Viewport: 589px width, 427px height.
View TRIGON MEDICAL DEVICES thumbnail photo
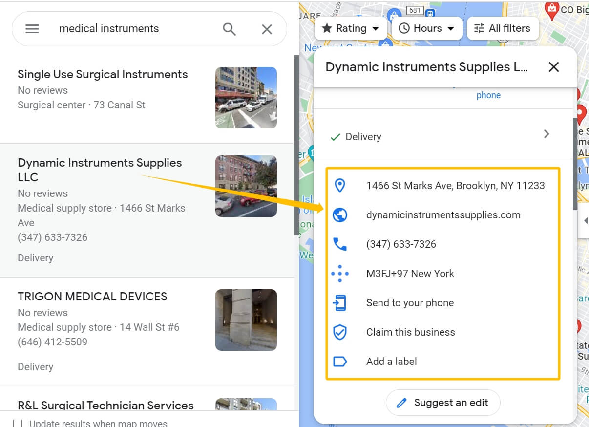tap(246, 320)
